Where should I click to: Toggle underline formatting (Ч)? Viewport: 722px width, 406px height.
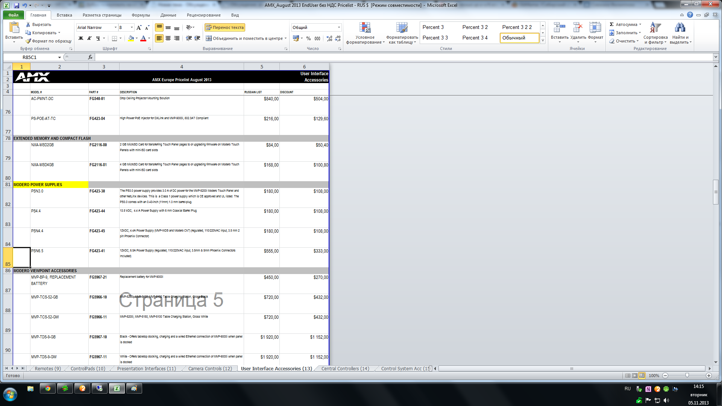point(98,38)
